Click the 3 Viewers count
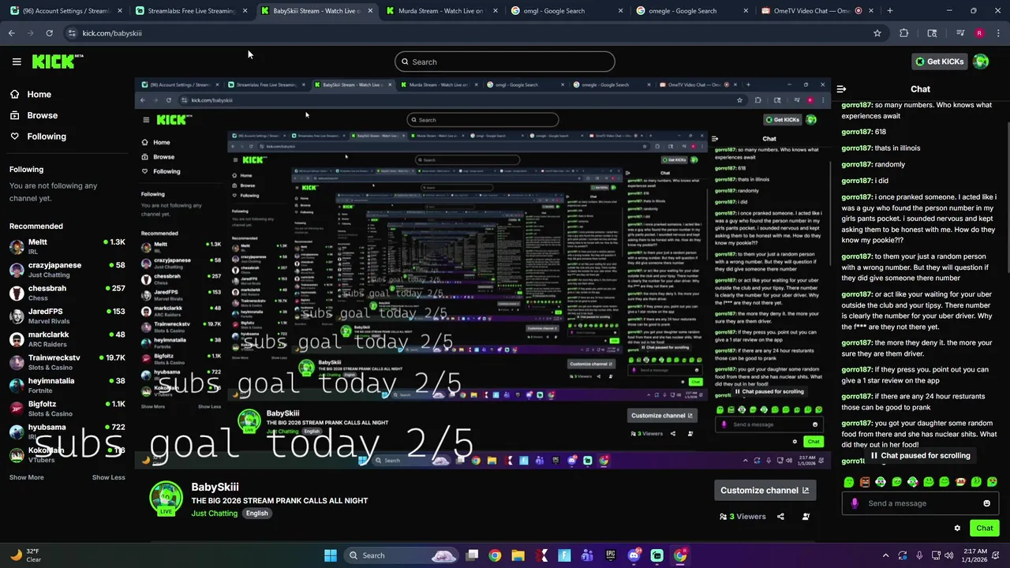 pyautogui.click(x=743, y=517)
